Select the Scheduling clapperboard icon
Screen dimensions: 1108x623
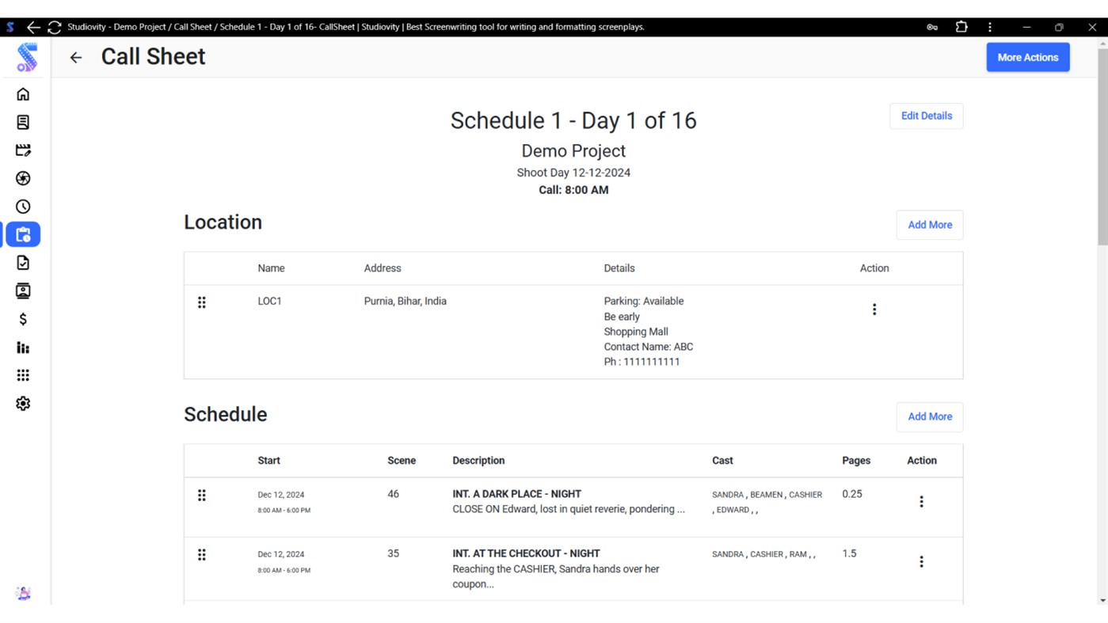click(23, 150)
